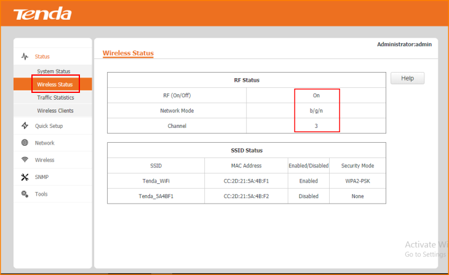Open the System Status page

54,71
